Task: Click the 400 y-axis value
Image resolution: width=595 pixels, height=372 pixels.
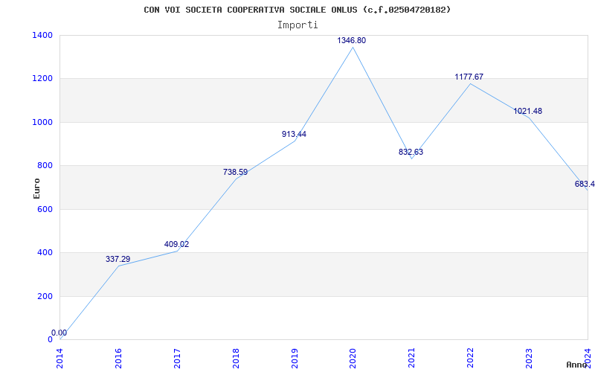Action: pos(45,253)
